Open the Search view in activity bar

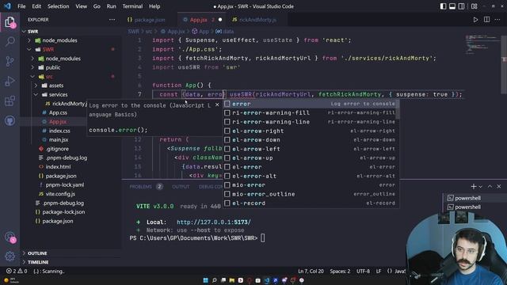[10, 41]
